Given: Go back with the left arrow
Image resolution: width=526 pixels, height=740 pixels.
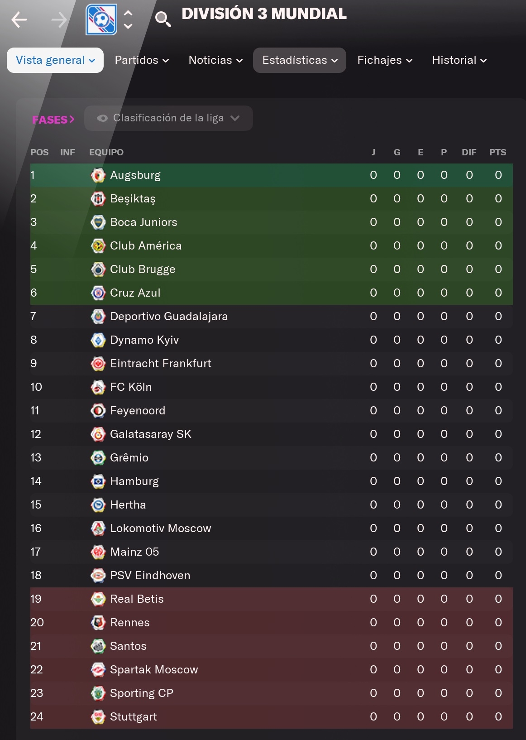Looking at the screenshot, I should click(x=19, y=19).
